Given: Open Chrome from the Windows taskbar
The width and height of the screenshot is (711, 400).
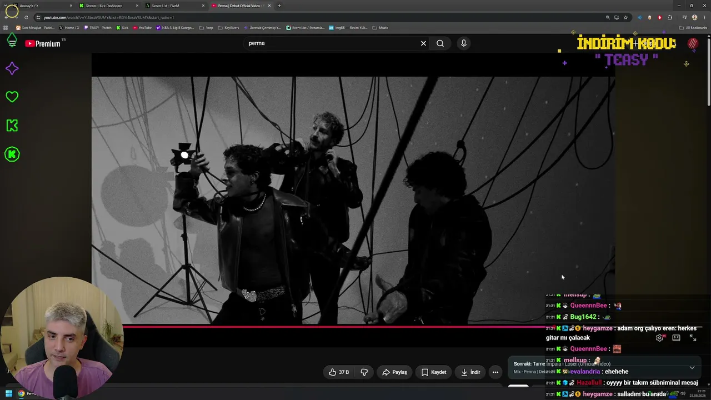Looking at the screenshot, I should tap(21, 394).
